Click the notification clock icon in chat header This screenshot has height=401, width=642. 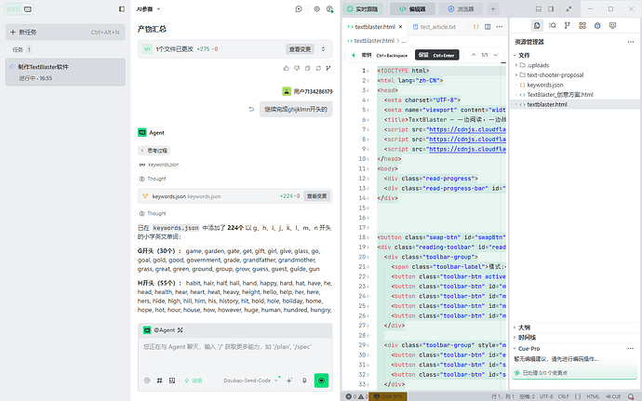point(329,9)
